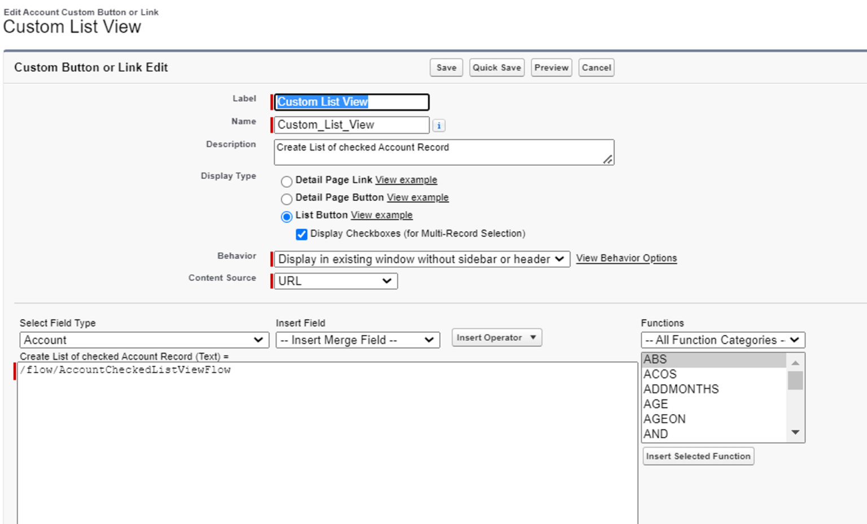This screenshot has height=524, width=867.
Task: Open the View Behavior Options link
Action: coord(626,258)
